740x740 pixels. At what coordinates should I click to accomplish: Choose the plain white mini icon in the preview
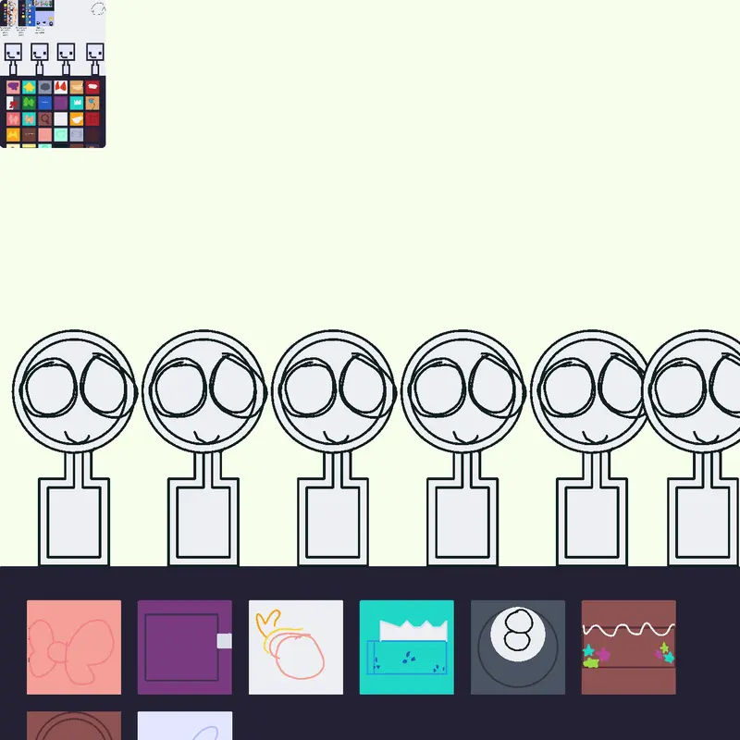pyautogui.click(x=60, y=119)
